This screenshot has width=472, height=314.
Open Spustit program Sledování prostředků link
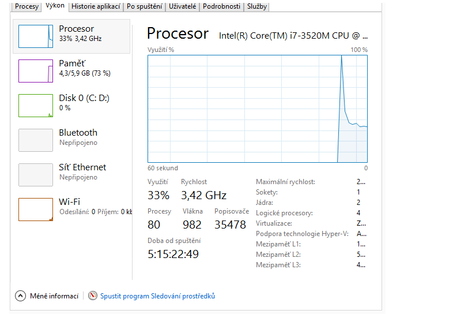pyautogui.click(x=157, y=296)
